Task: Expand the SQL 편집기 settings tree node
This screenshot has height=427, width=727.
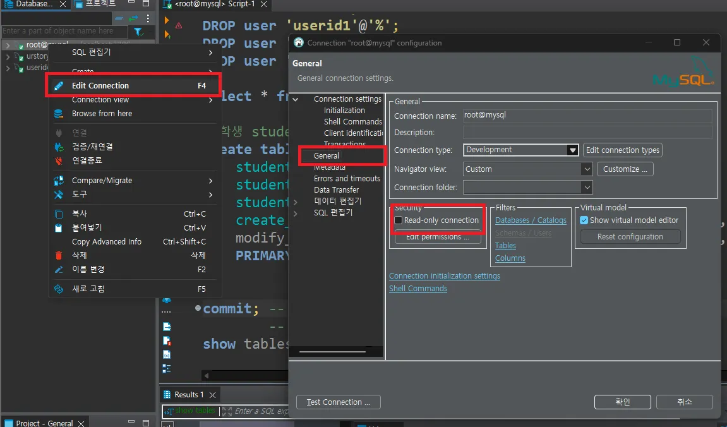Action: tap(296, 213)
